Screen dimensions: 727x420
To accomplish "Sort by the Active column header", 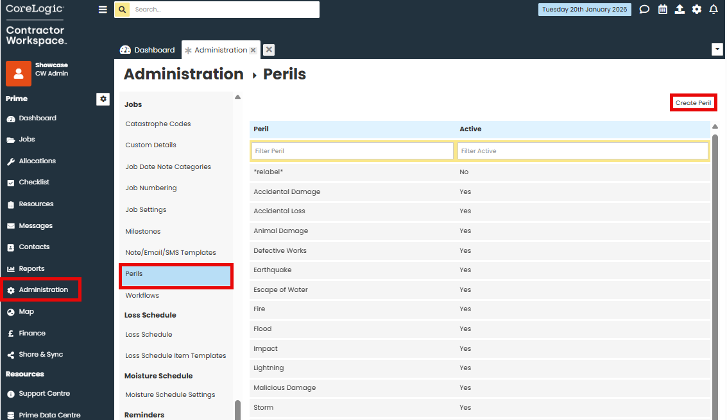I will tap(470, 129).
